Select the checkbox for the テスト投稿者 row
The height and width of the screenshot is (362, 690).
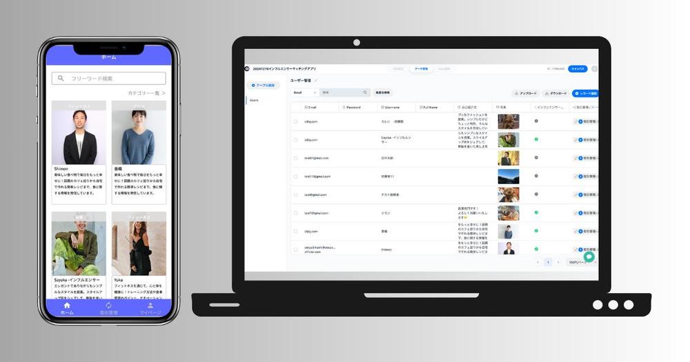296,194
